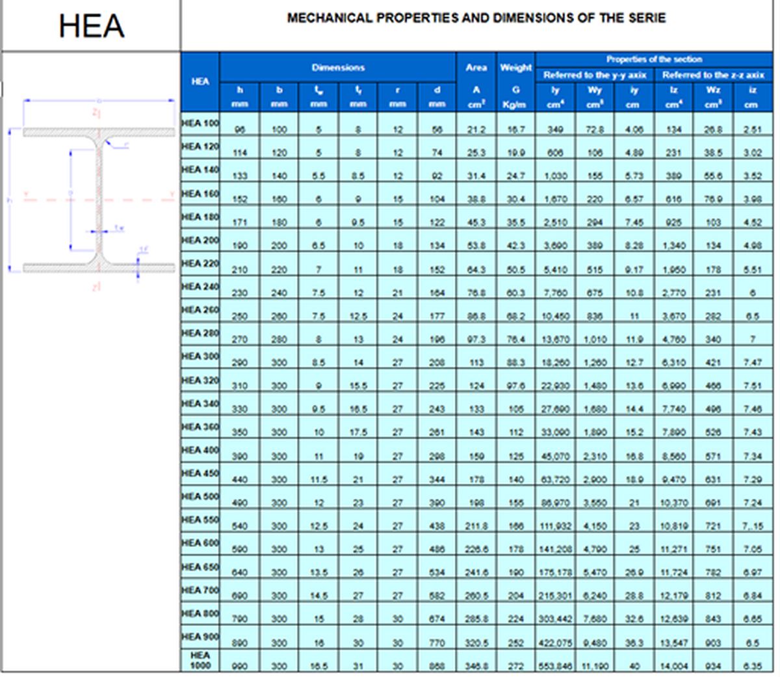Select the Wz cm3 column header
Viewport: 780px width, 677px height.
713,97
